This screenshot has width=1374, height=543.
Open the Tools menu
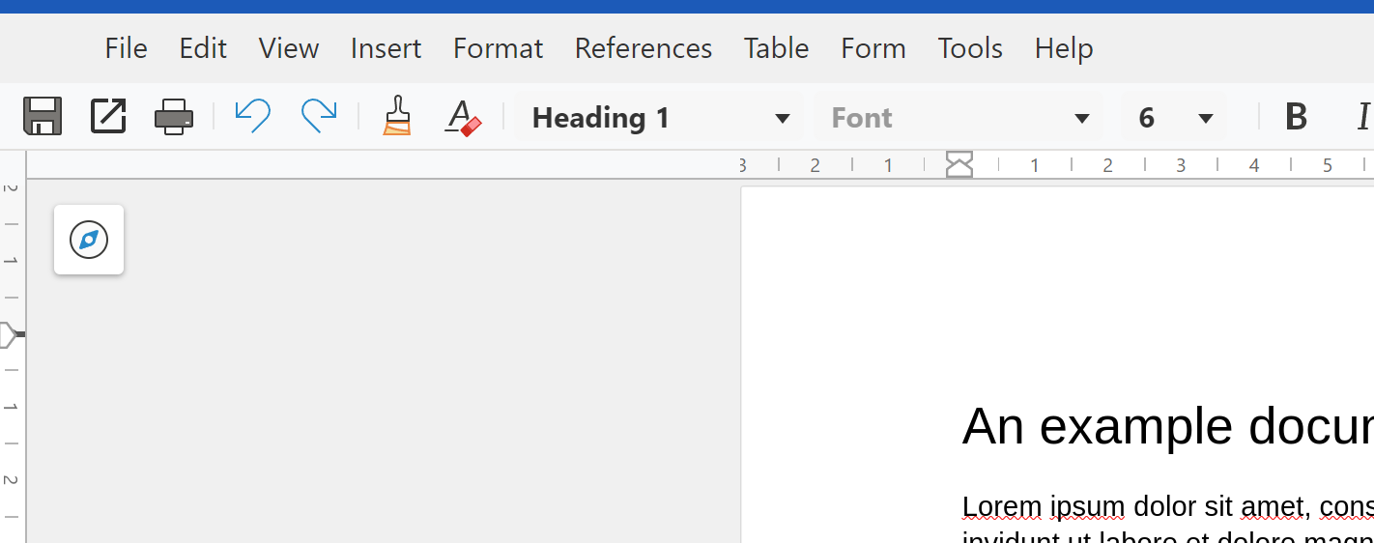coord(970,48)
